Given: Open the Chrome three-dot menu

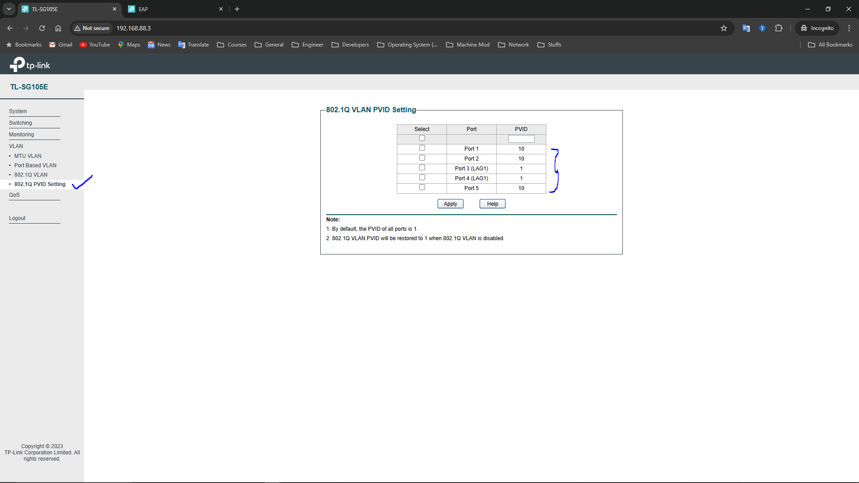Looking at the screenshot, I should (x=849, y=28).
